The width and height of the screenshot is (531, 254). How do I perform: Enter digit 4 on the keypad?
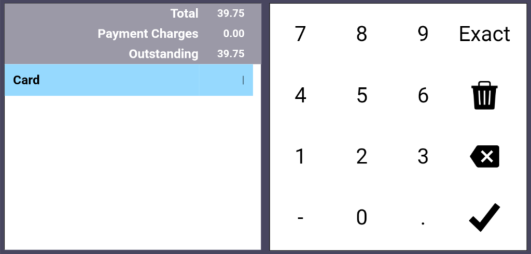pos(300,95)
